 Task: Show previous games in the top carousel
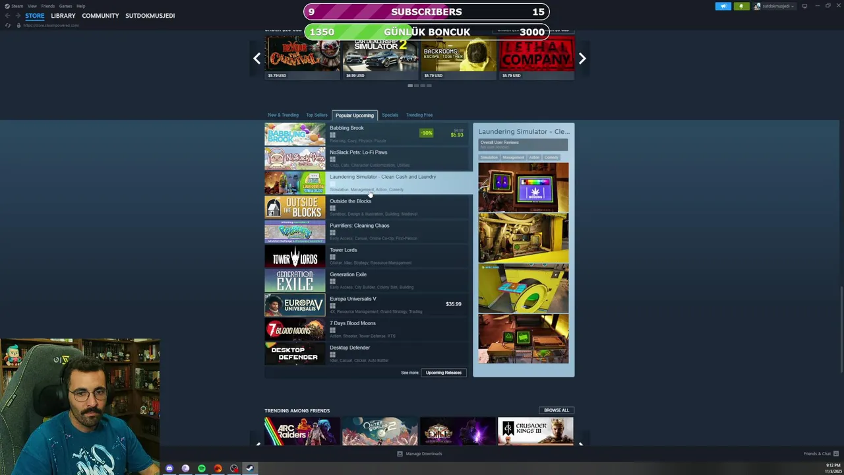pos(257,58)
